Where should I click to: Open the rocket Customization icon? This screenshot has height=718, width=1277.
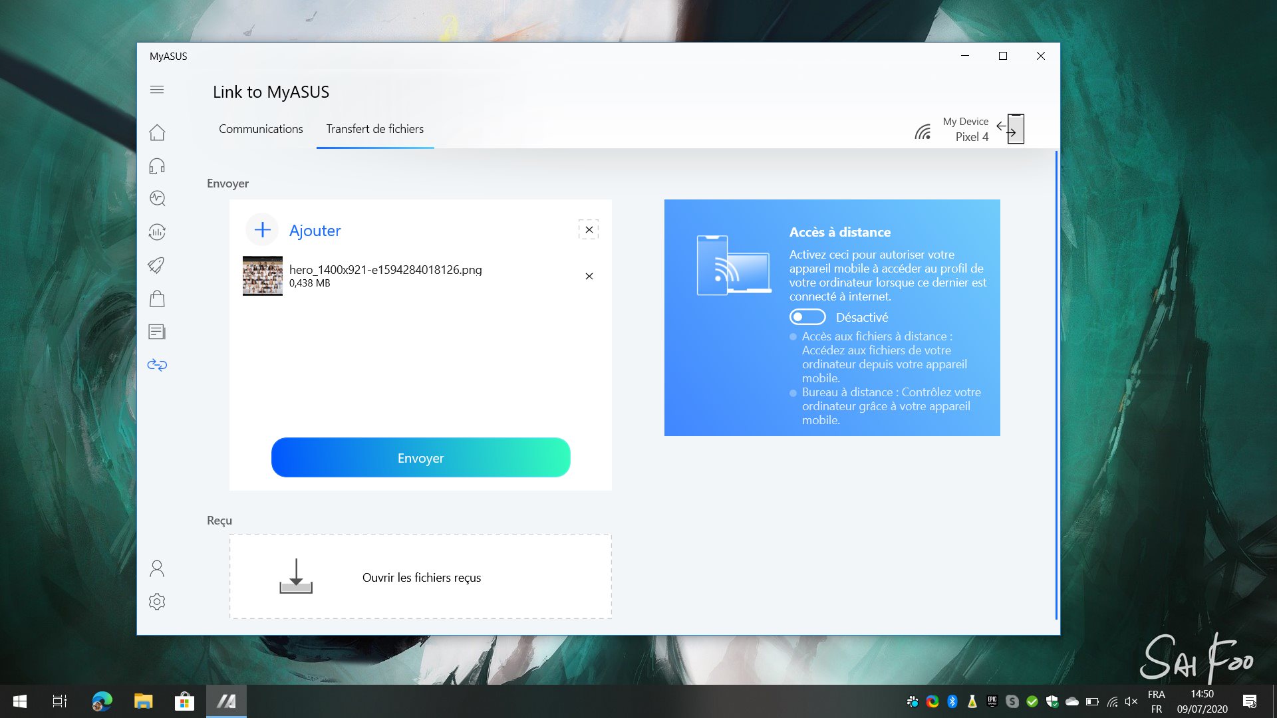click(x=157, y=265)
